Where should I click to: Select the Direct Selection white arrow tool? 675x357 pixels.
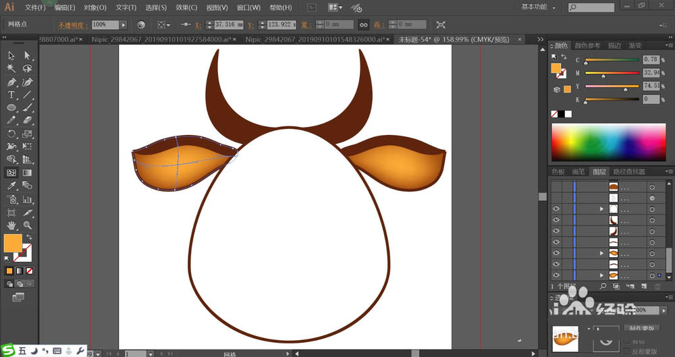point(28,56)
